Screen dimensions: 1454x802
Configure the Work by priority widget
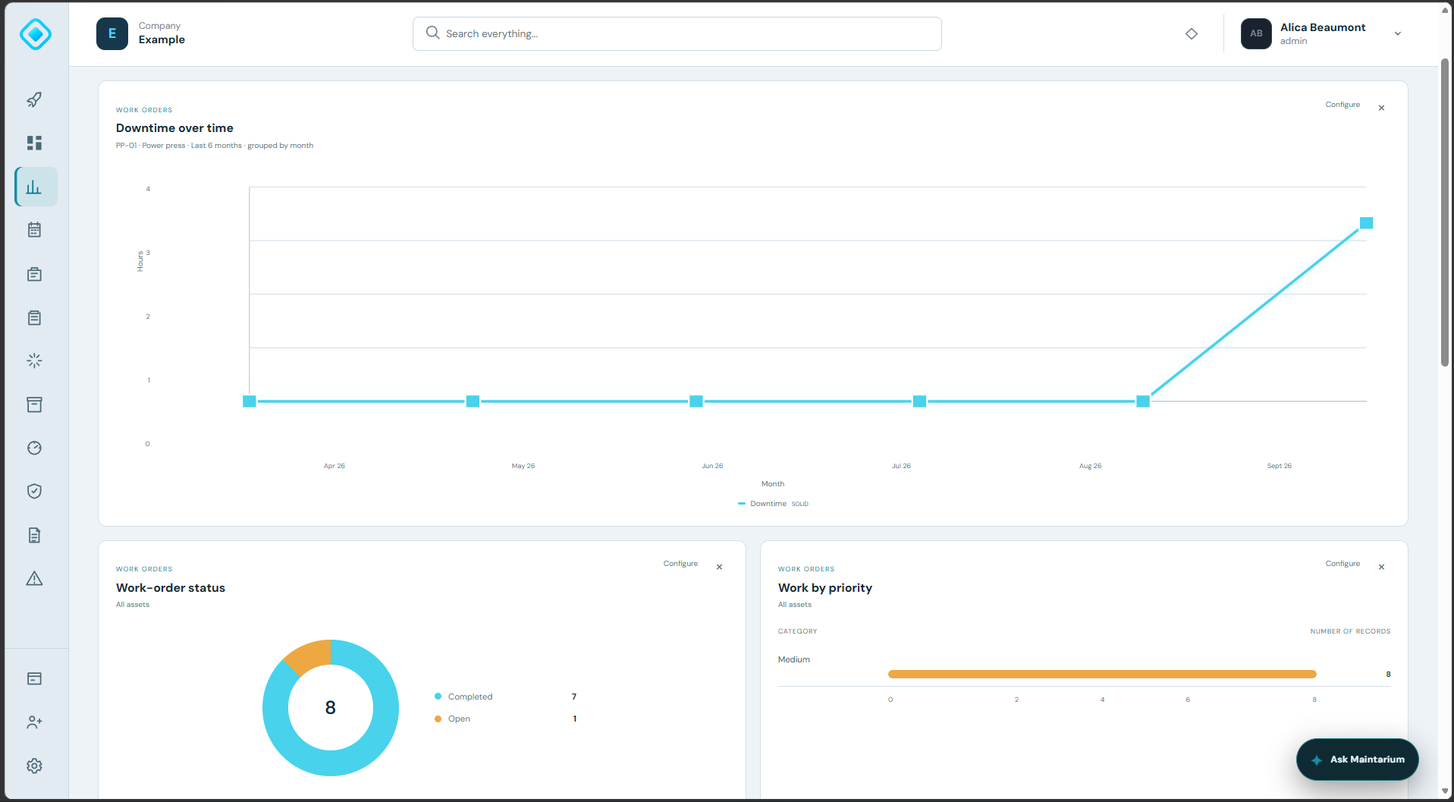click(1343, 564)
